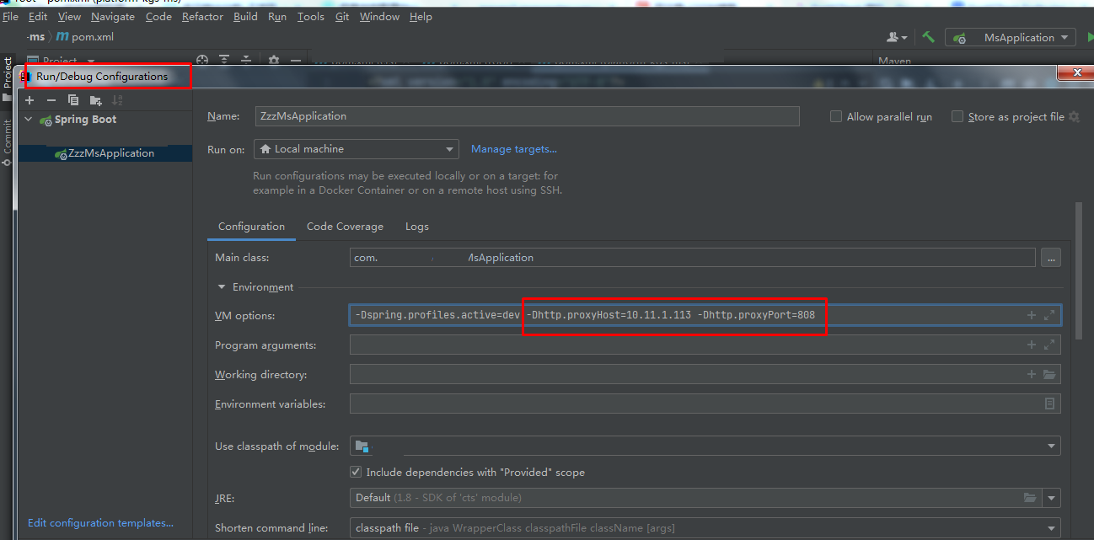Open Shorten command line dropdown

[x=705, y=528]
